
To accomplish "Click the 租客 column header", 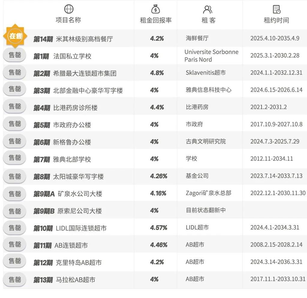I will tap(209, 20).
